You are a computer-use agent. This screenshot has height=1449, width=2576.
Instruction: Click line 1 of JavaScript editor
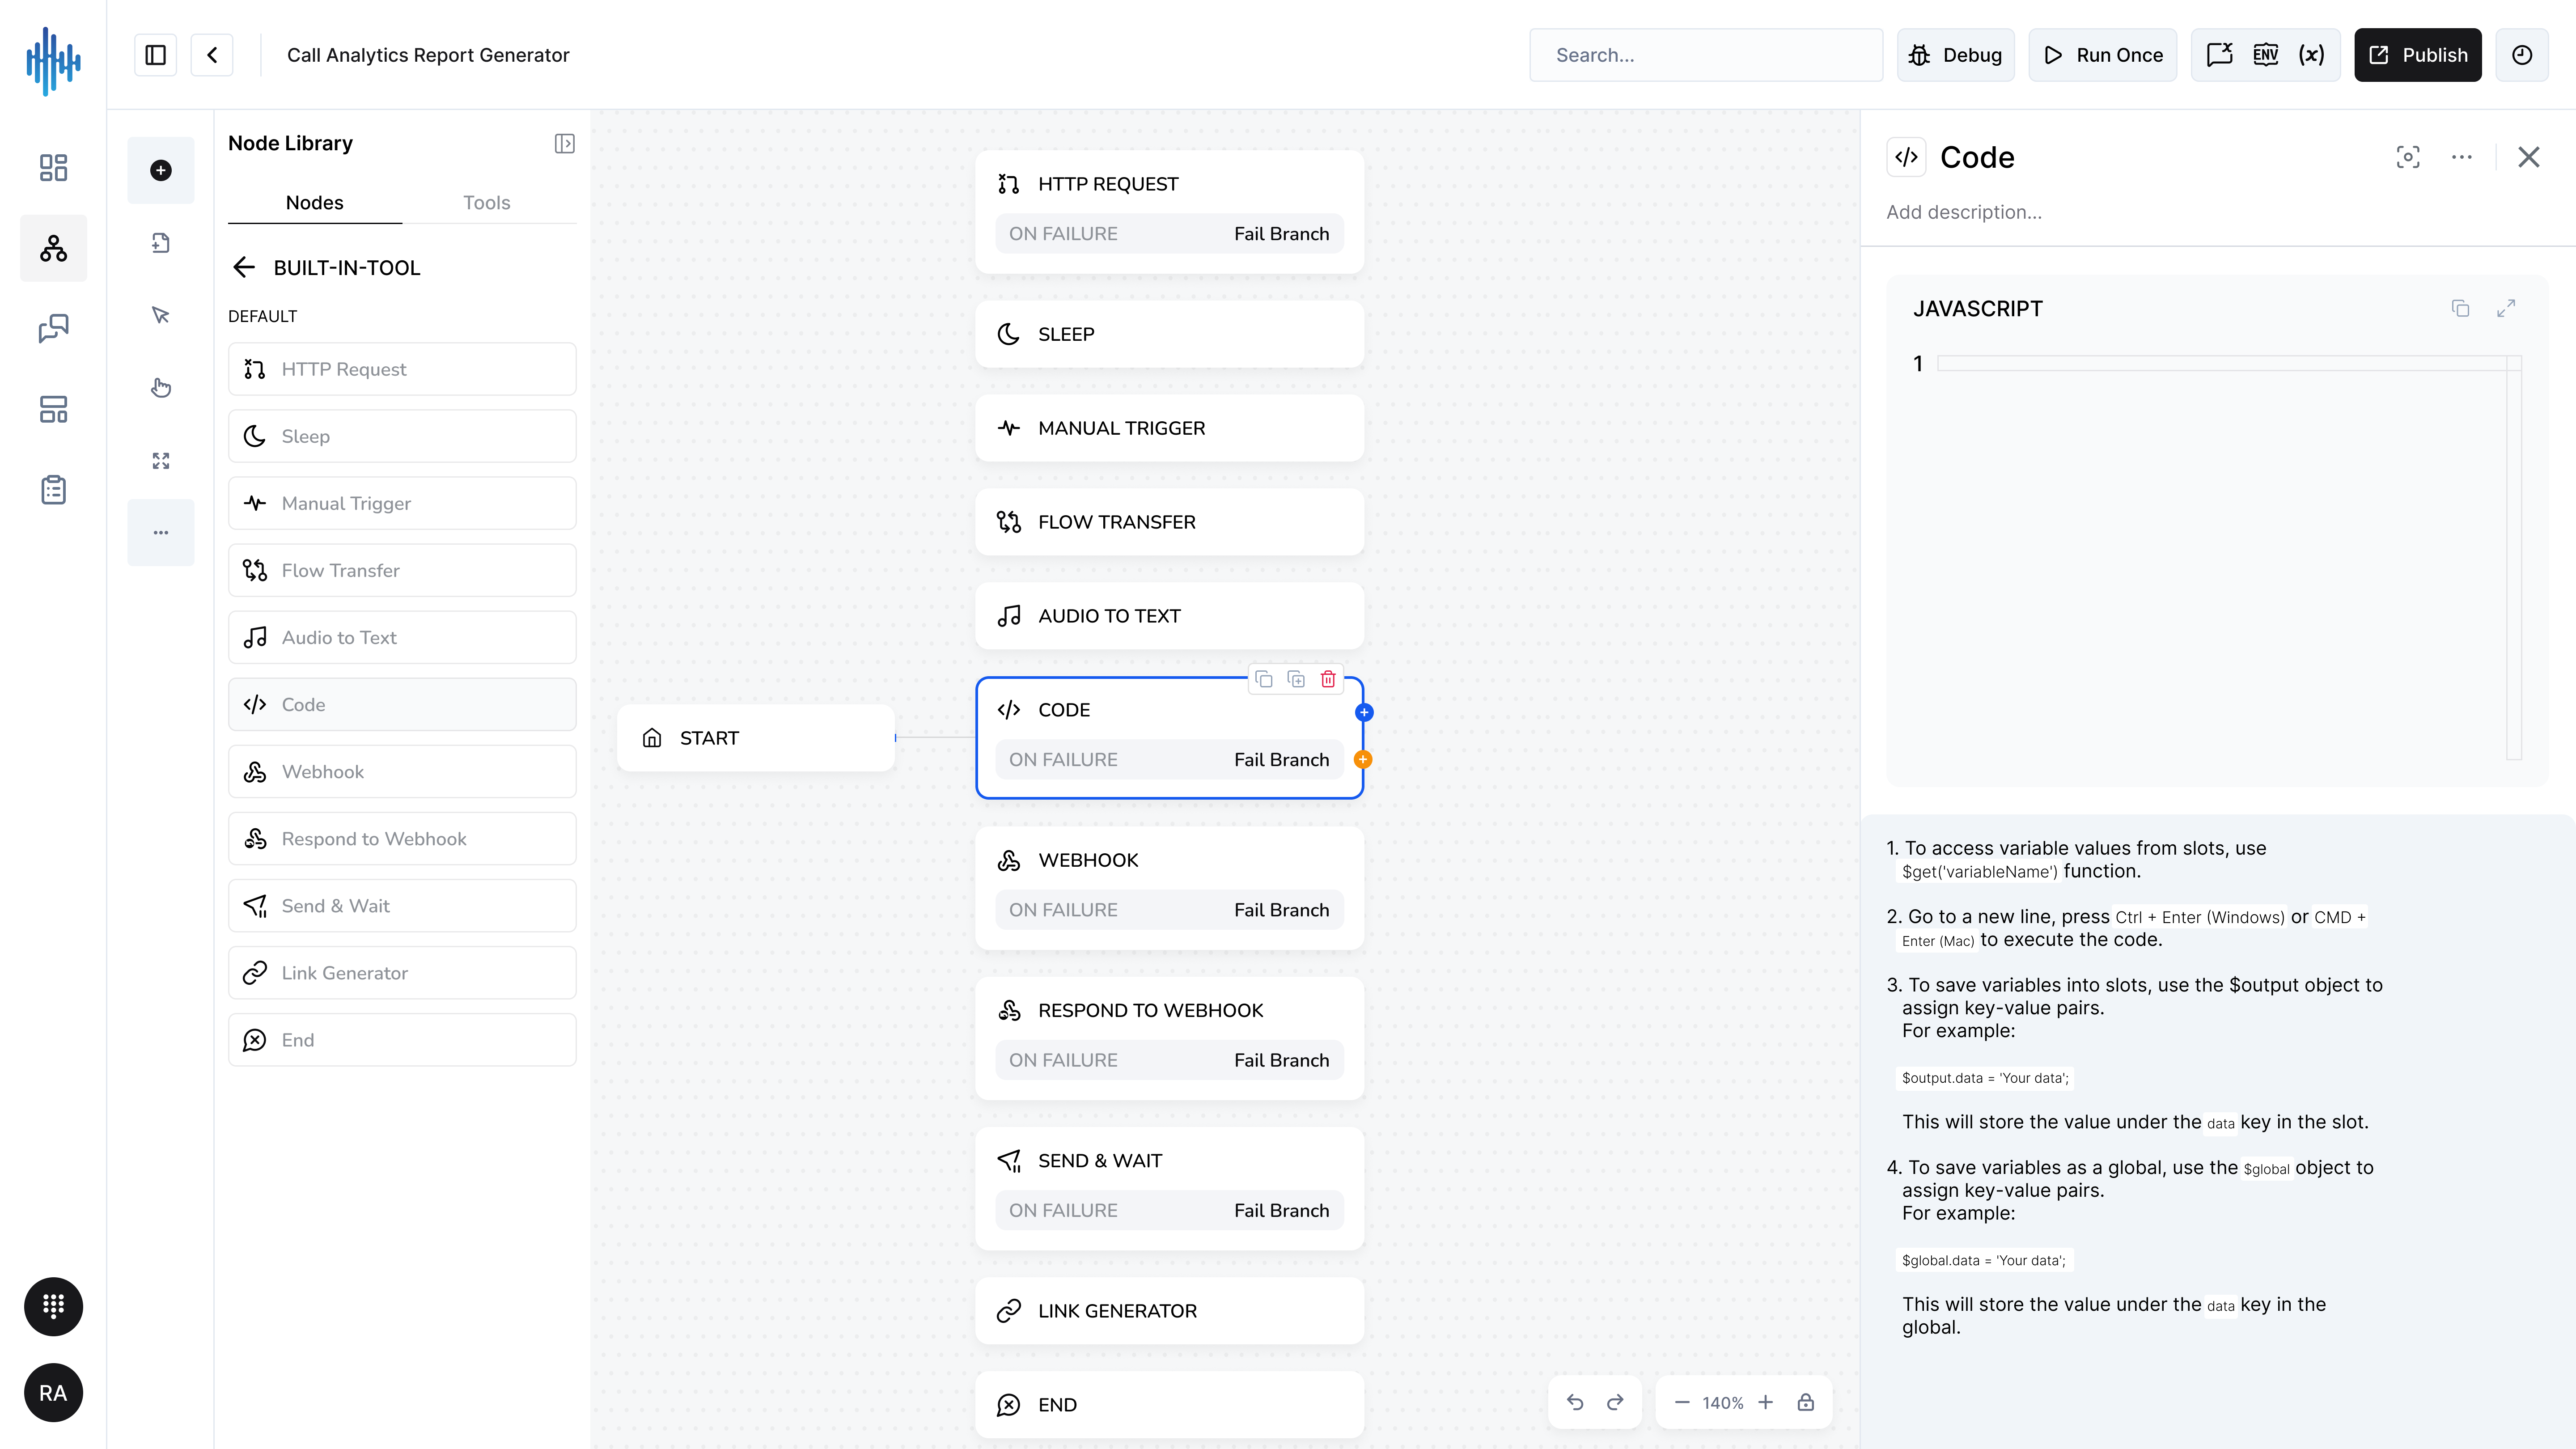[x=2222, y=364]
